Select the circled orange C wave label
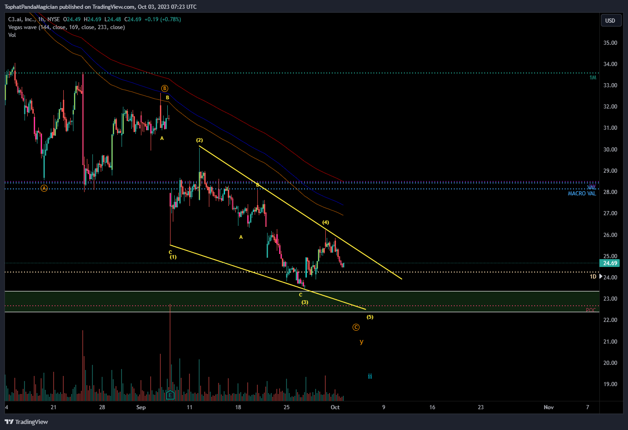 point(356,327)
